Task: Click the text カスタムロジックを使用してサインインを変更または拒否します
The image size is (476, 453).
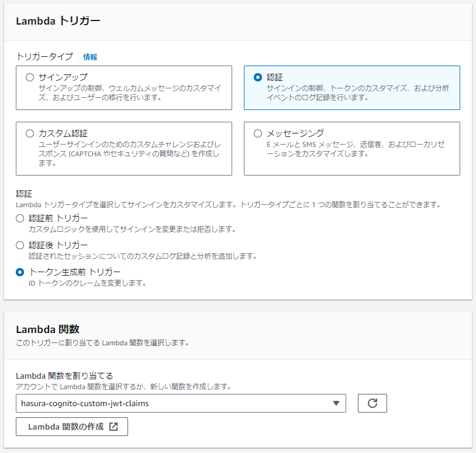Action: (x=132, y=229)
